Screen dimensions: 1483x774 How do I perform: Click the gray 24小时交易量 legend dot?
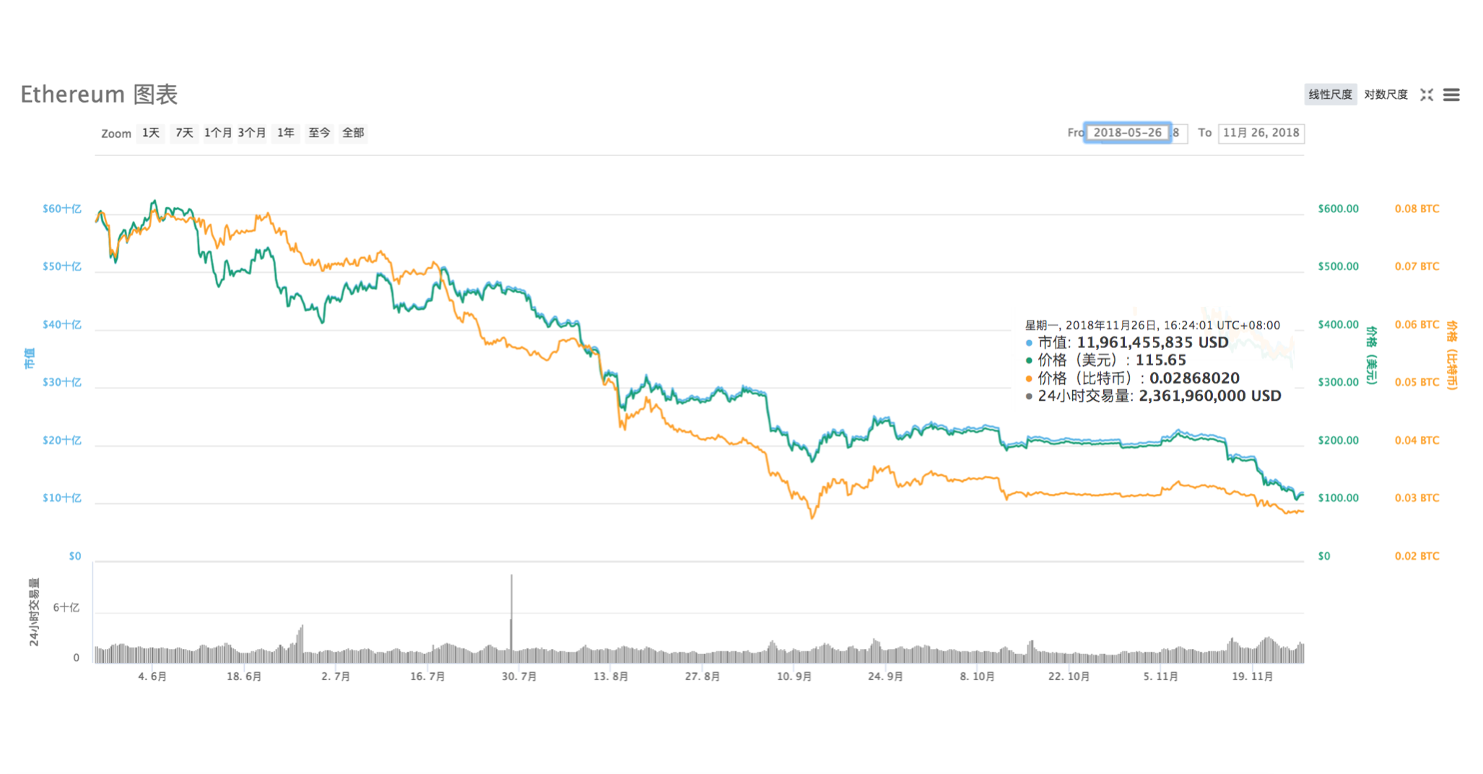click(x=1028, y=396)
